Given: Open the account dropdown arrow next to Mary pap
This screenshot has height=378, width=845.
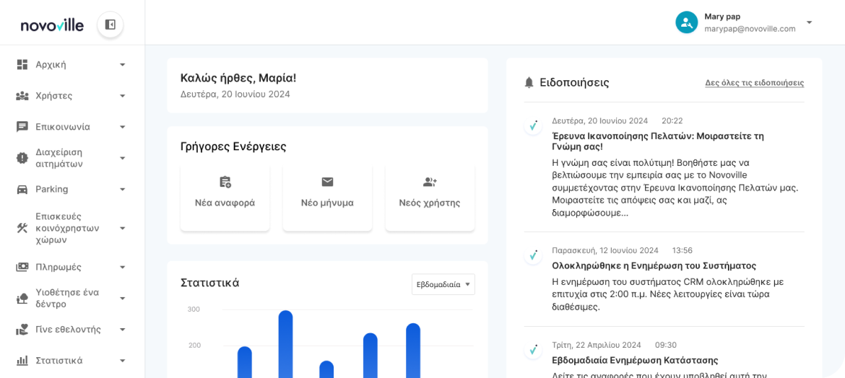Looking at the screenshot, I should tap(809, 22).
